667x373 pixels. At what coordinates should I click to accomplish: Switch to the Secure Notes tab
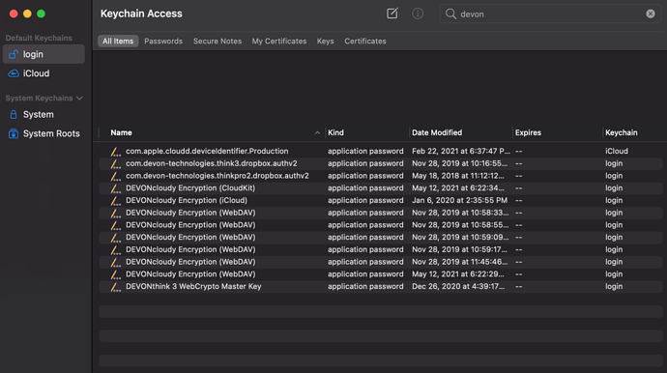[217, 42]
